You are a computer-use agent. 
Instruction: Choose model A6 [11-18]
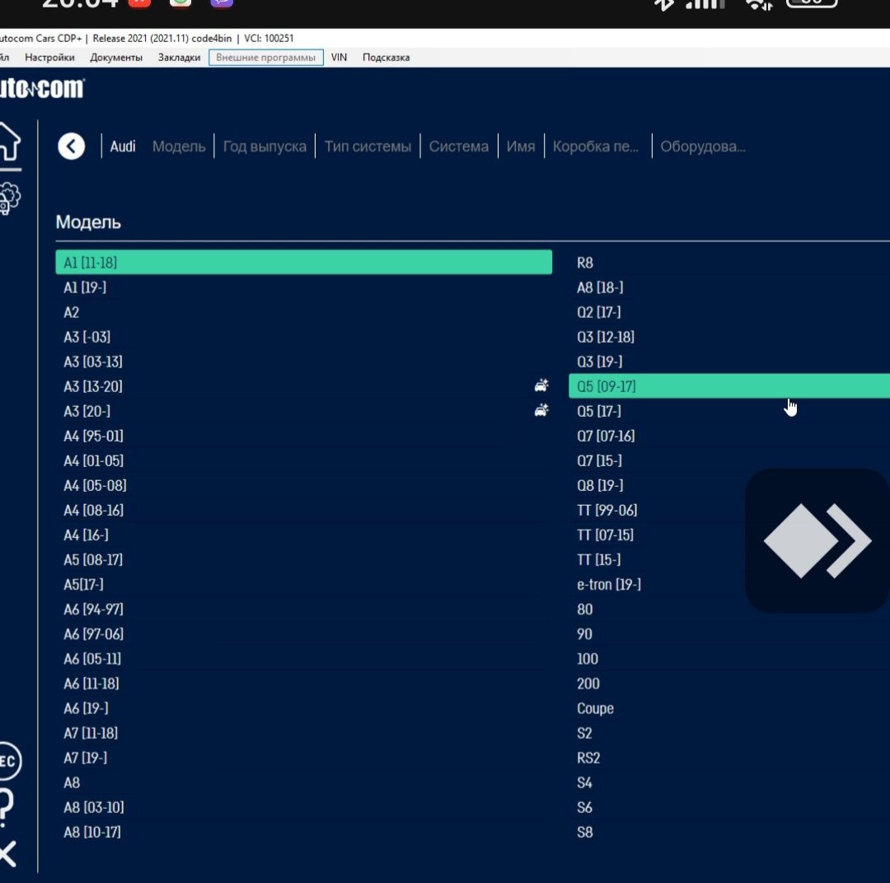tap(303, 683)
